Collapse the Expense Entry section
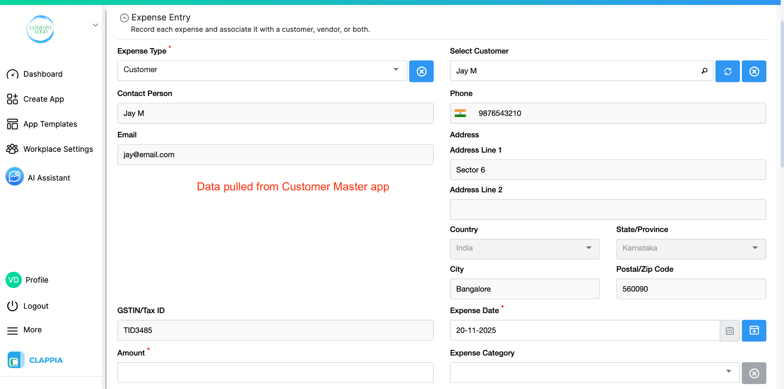 click(x=124, y=18)
